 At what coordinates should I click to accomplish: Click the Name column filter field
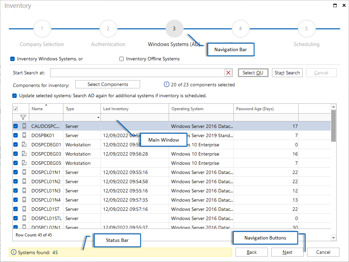(x=46, y=117)
